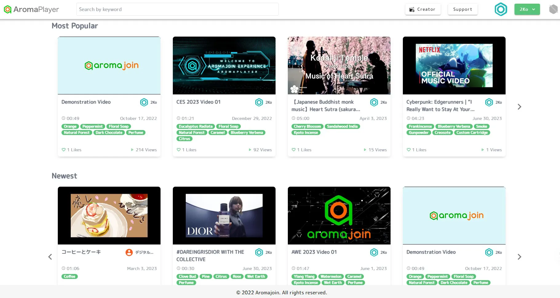Open 2Ko channel avatar on CES 2023 card
The width and height of the screenshot is (560, 298).
[259, 102]
